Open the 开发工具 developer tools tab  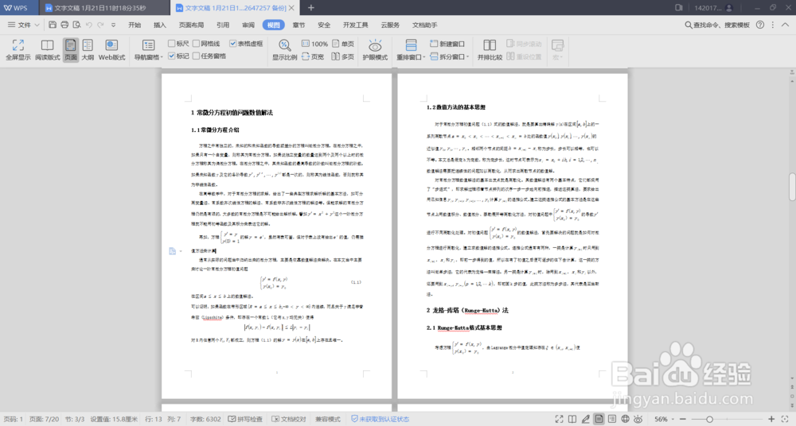pos(355,25)
